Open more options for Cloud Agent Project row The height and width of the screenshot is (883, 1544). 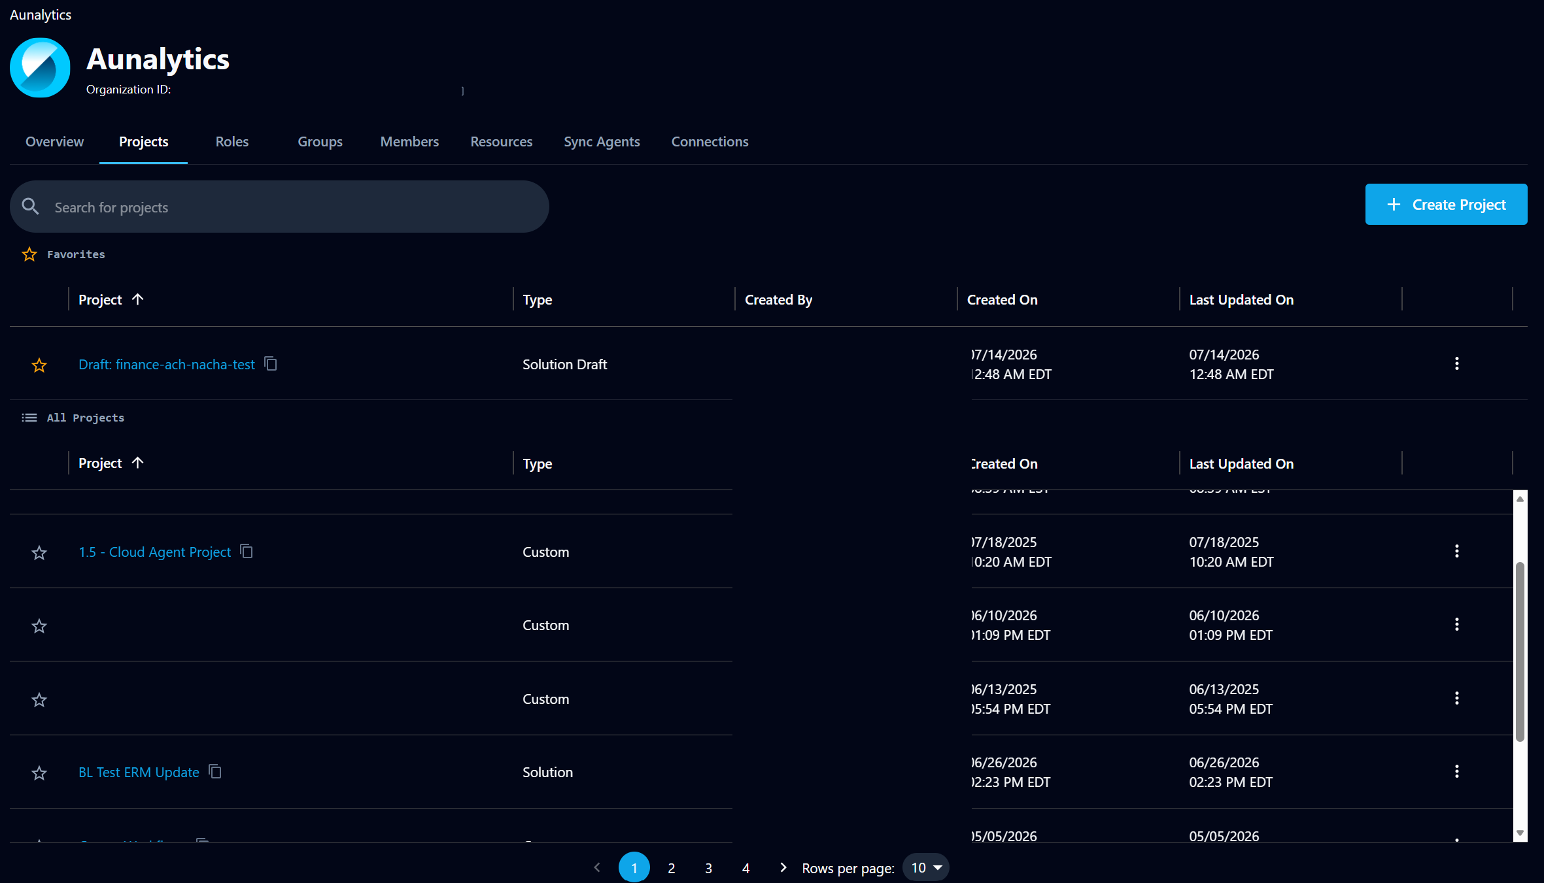point(1456,551)
